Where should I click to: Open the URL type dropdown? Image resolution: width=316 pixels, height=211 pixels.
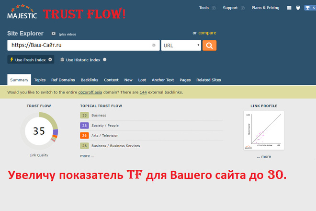click(x=181, y=46)
